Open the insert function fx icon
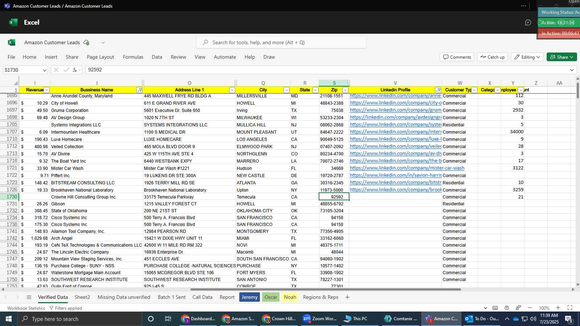 [x=75, y=70]
